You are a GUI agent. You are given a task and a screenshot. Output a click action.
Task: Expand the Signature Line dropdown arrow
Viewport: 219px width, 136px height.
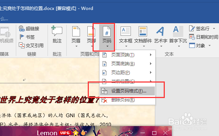tap(214, 29)
